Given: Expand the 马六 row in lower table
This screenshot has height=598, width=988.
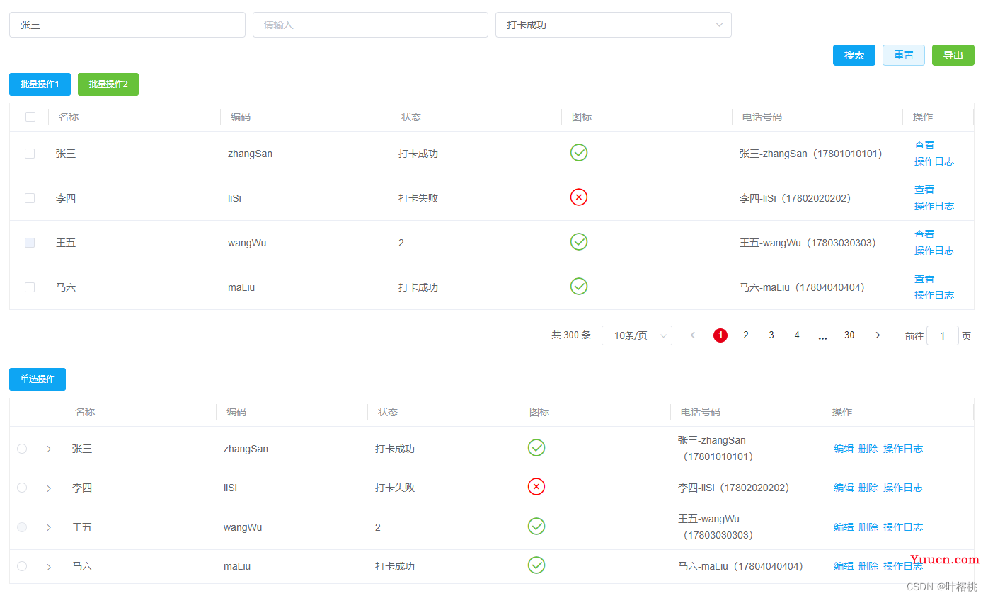Looking at the screenshot, I should click(49, 566).
